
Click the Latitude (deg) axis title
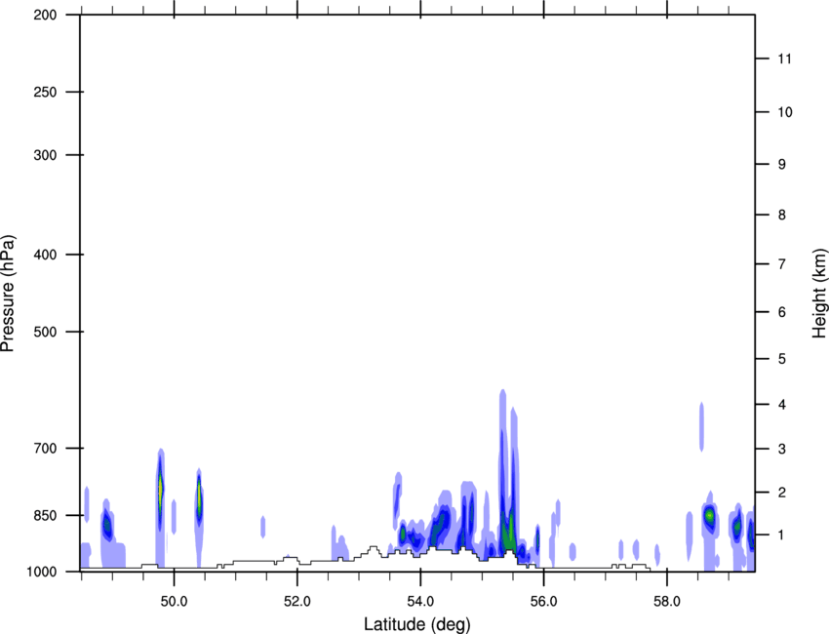coord(417,624)
